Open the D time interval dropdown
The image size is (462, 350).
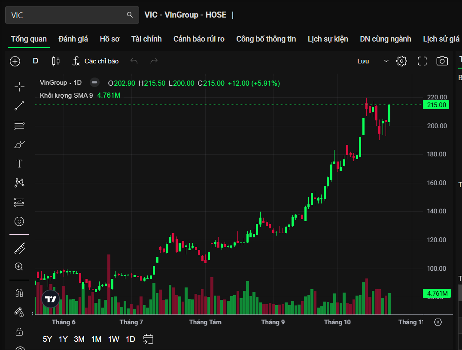tap(36, 61)
